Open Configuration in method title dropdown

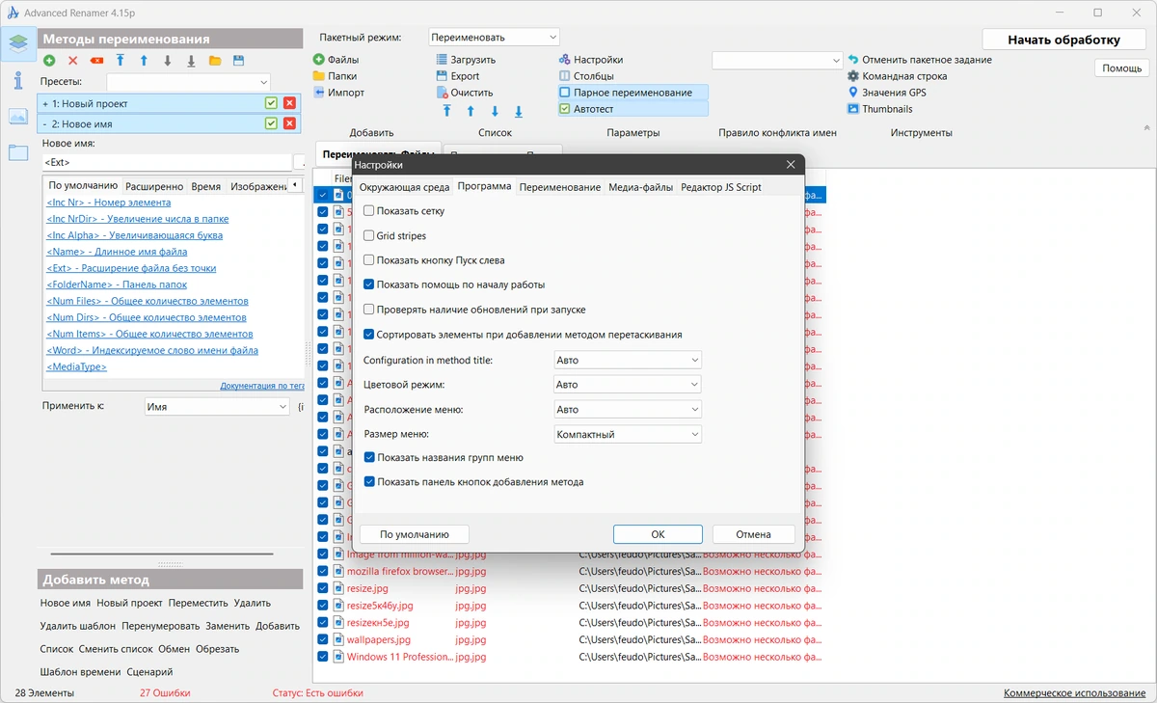pyautogui.click(x=628, y=360)
